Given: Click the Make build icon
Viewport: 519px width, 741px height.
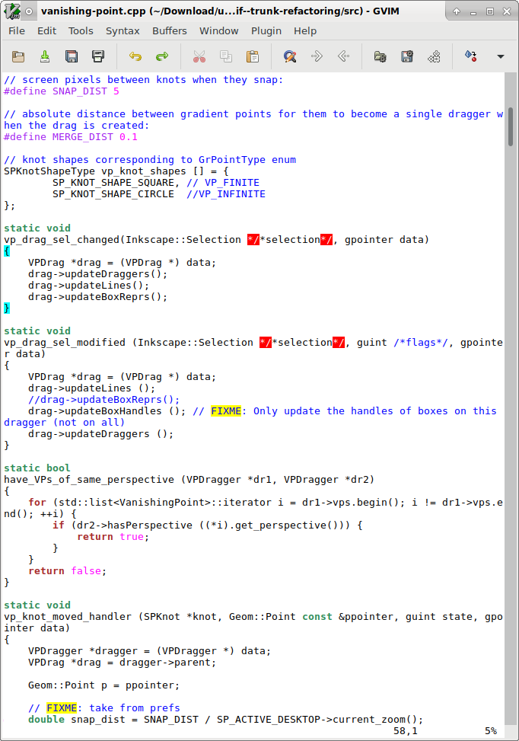Looking at the screenshot, I should [x=471, y=56].
